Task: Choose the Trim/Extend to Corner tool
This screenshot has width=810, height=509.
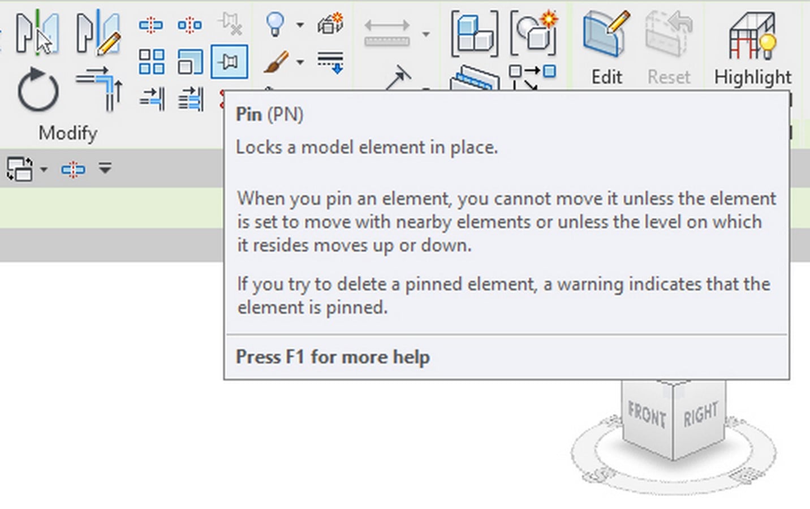Action: [100, 89]
